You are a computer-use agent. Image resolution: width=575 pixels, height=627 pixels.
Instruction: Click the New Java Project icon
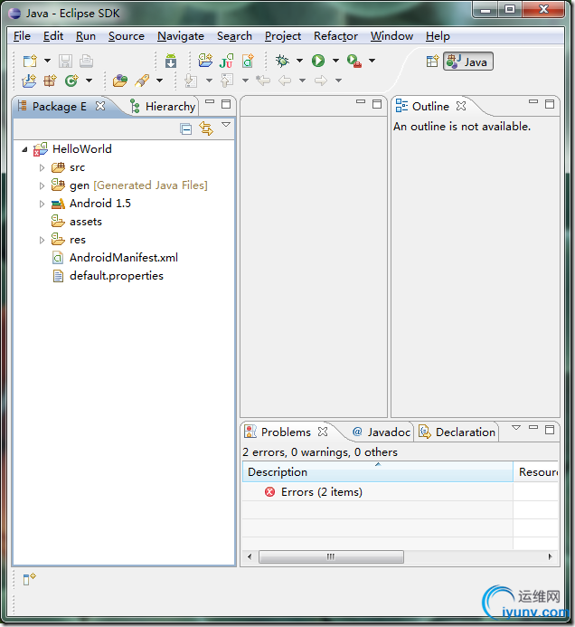29,81
